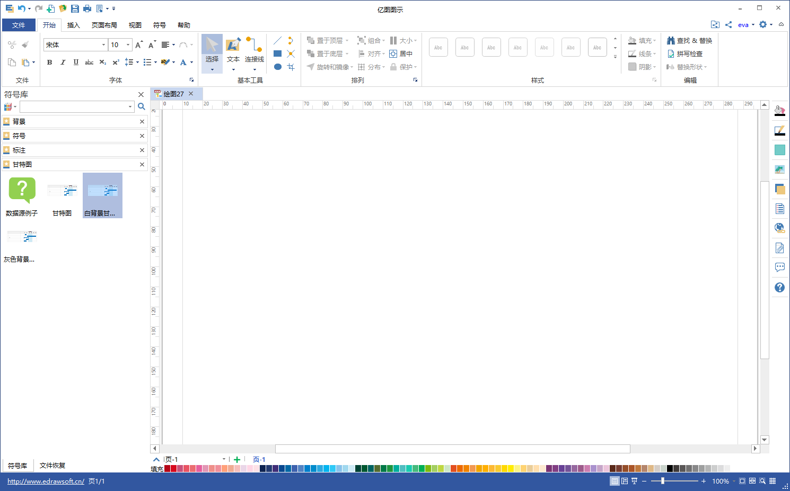Select the first Abc style preset
Viewport: 790px width, 491px height.
point(438,47)
